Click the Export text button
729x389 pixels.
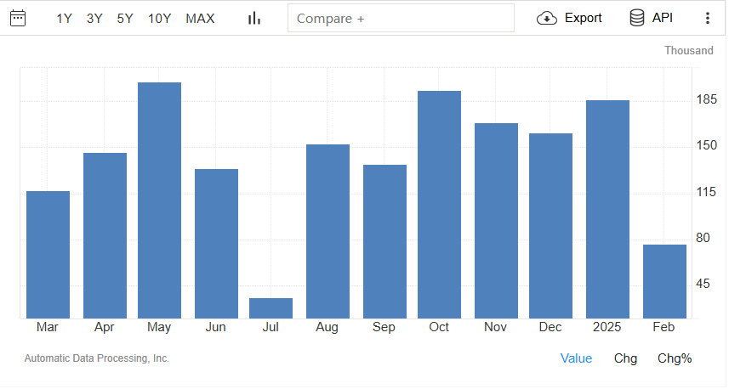[x=583, y=18]
